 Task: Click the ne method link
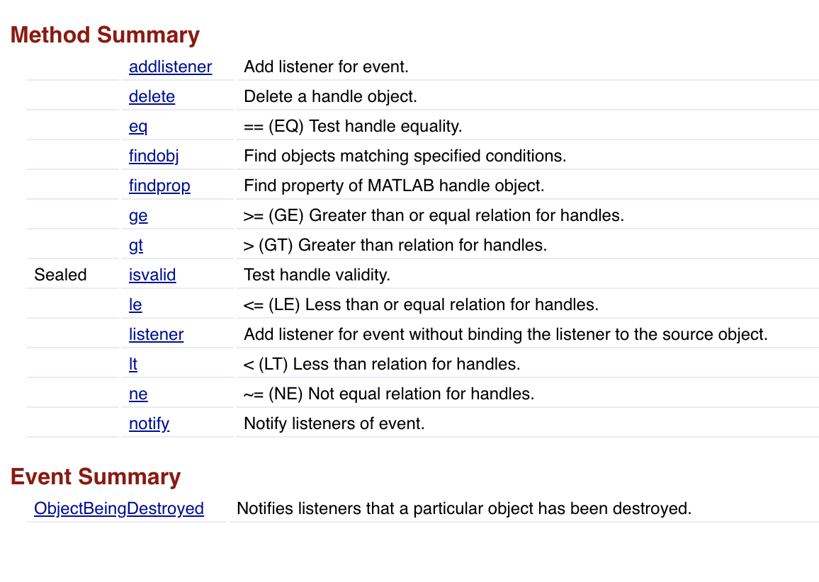coord(138,394)
